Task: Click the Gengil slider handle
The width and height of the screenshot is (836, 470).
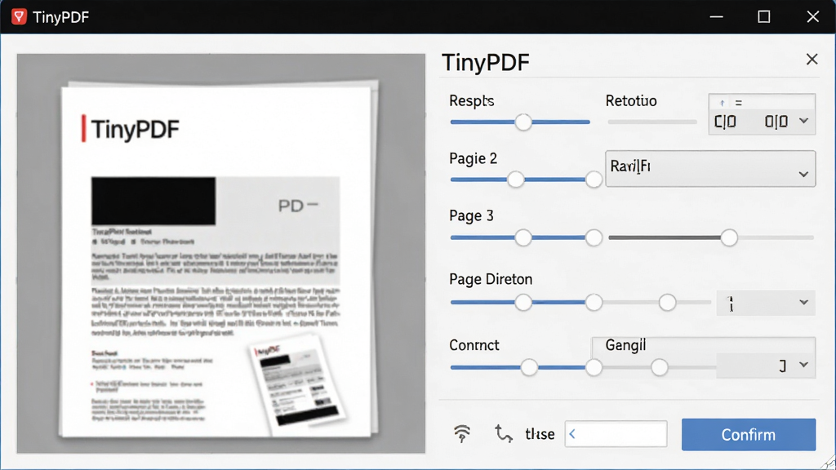Action: click(659, 367)
